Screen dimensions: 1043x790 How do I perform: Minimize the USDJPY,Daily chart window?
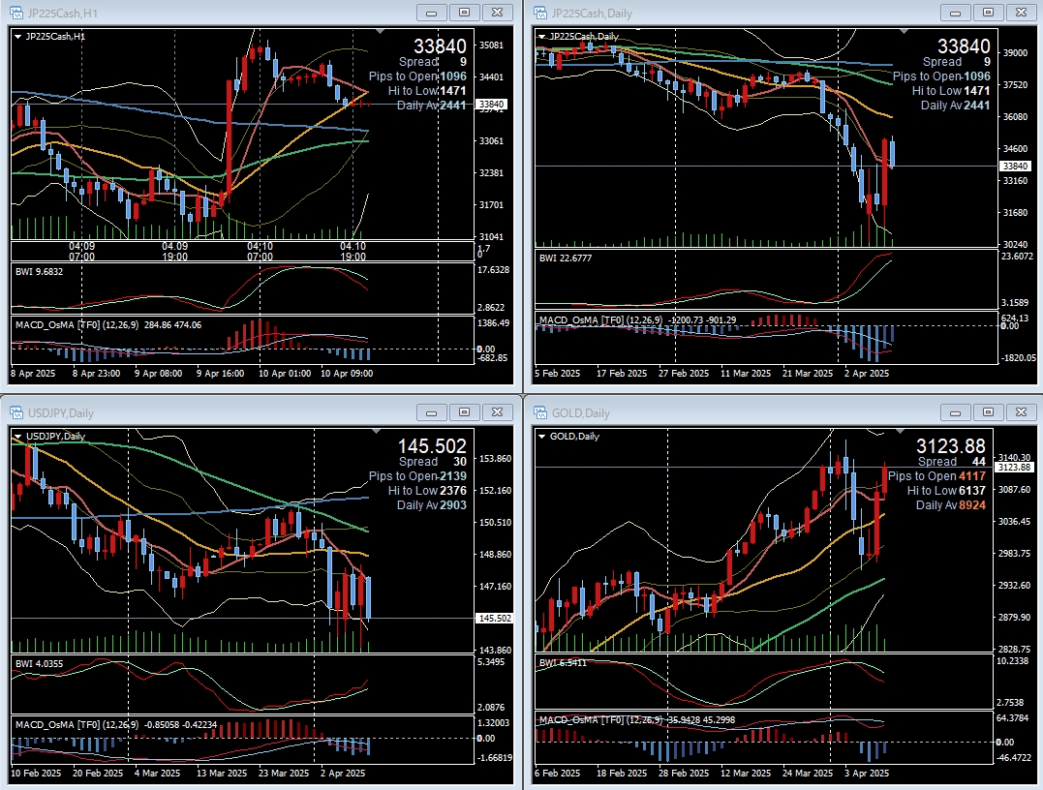pos(431,412)
